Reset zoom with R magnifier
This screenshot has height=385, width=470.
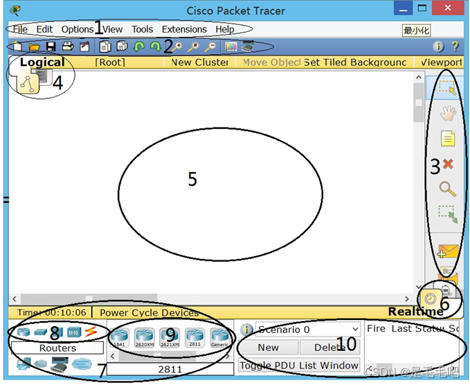click(x=194, y=47)
